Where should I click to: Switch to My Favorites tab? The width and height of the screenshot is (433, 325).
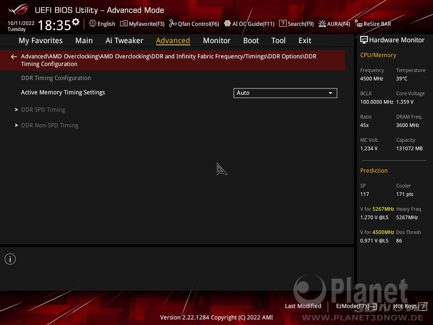41,41
